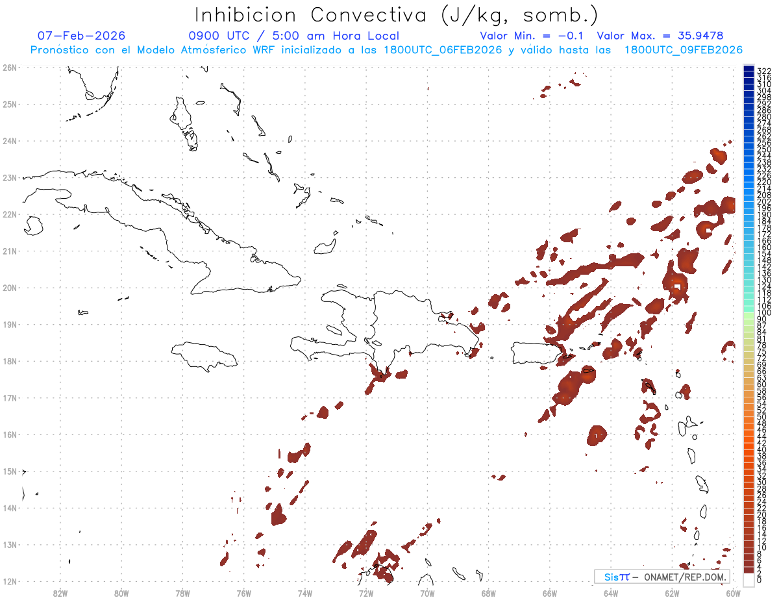Image resolution: width=779 pixels, height=602 pixels.
Task: Select the 72W longitude label
Action: 366,592
